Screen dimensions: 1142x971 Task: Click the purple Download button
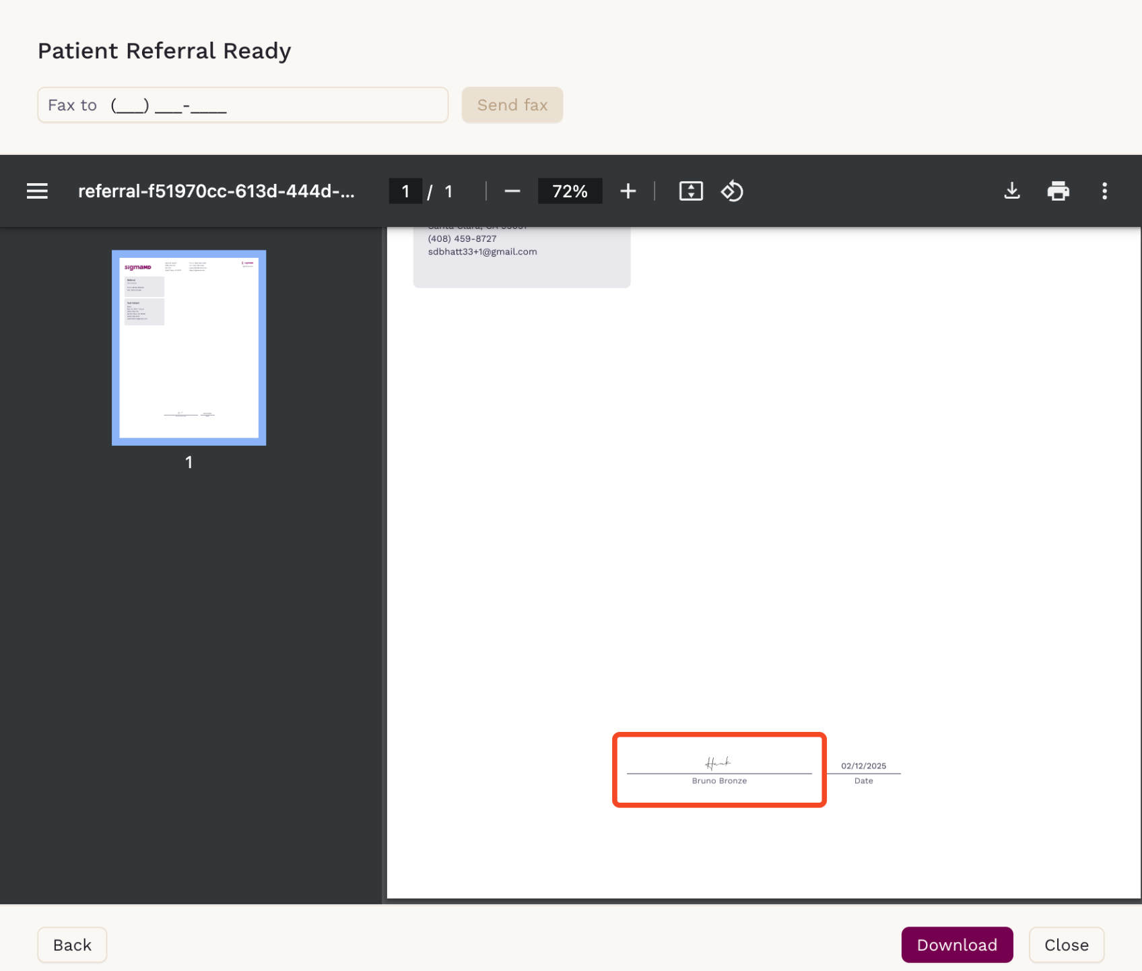point(957,945)
